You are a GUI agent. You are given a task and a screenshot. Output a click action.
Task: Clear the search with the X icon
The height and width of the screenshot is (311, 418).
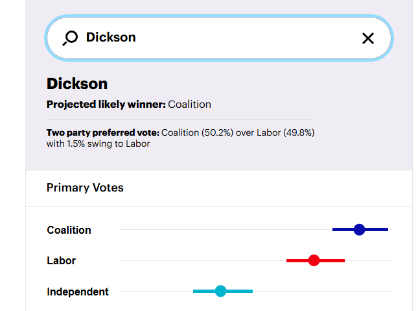pos(368,38)
